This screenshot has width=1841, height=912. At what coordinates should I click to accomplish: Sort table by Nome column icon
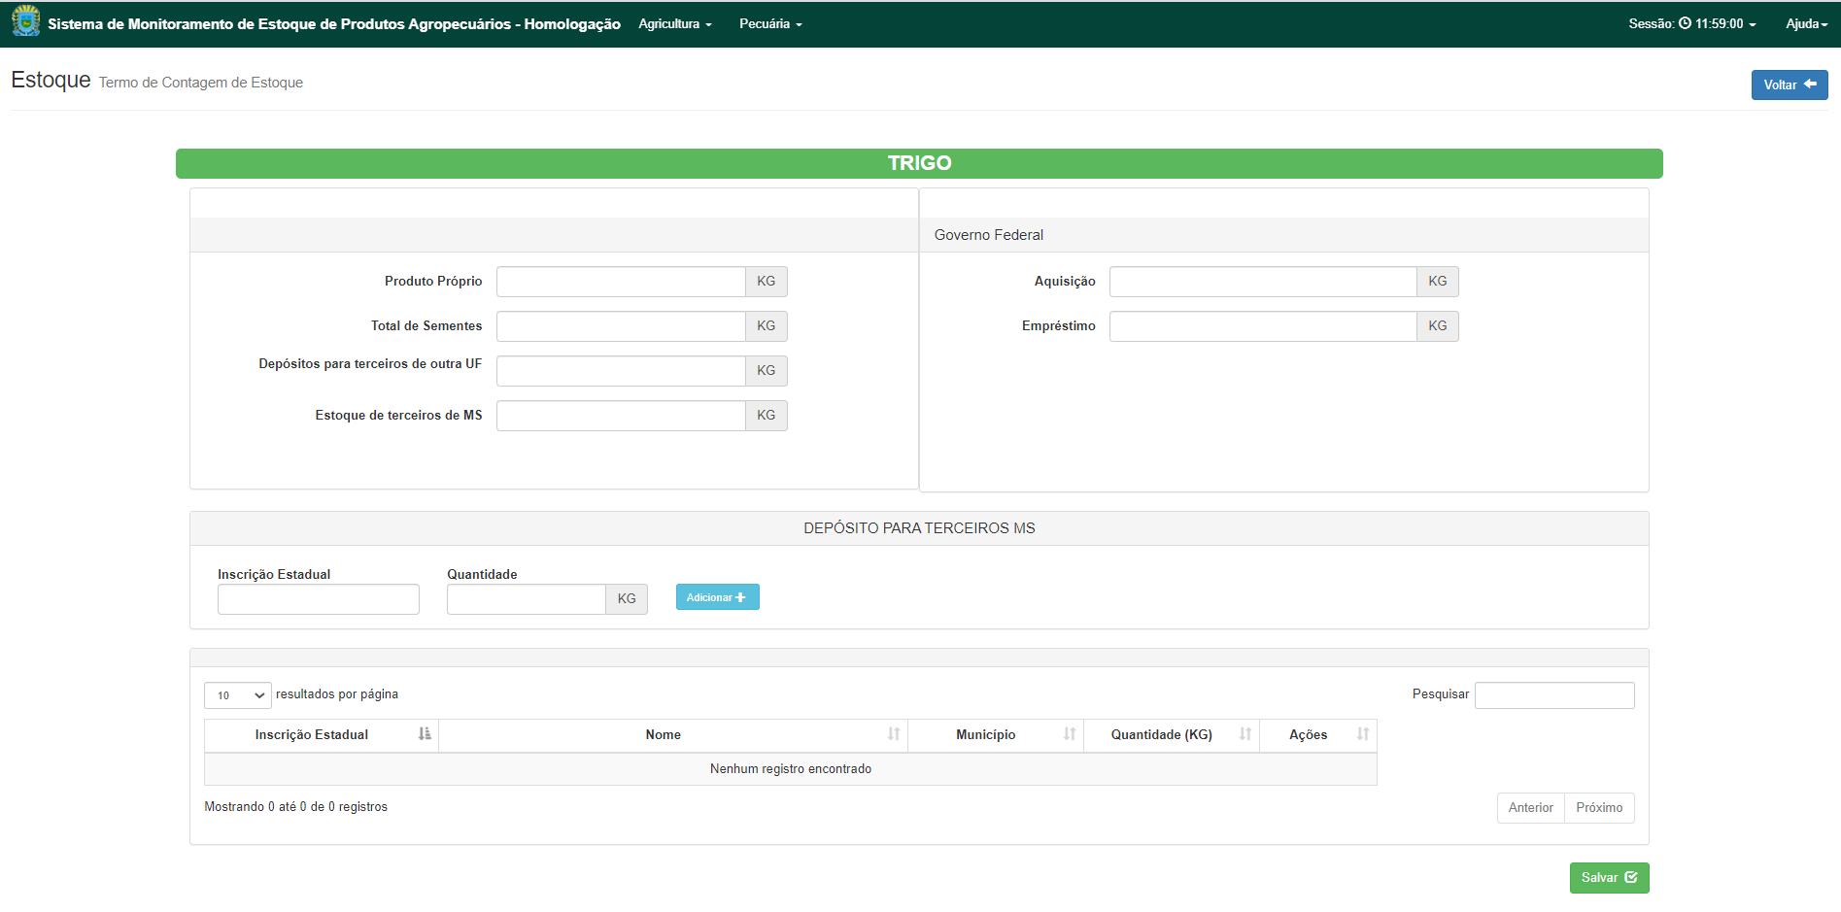click(x=894, y=734)
